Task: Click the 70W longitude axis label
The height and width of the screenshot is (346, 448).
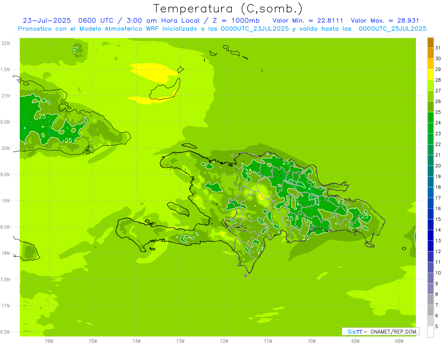Action: pos(312,341)
